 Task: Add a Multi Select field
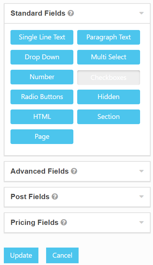(109, 57)
